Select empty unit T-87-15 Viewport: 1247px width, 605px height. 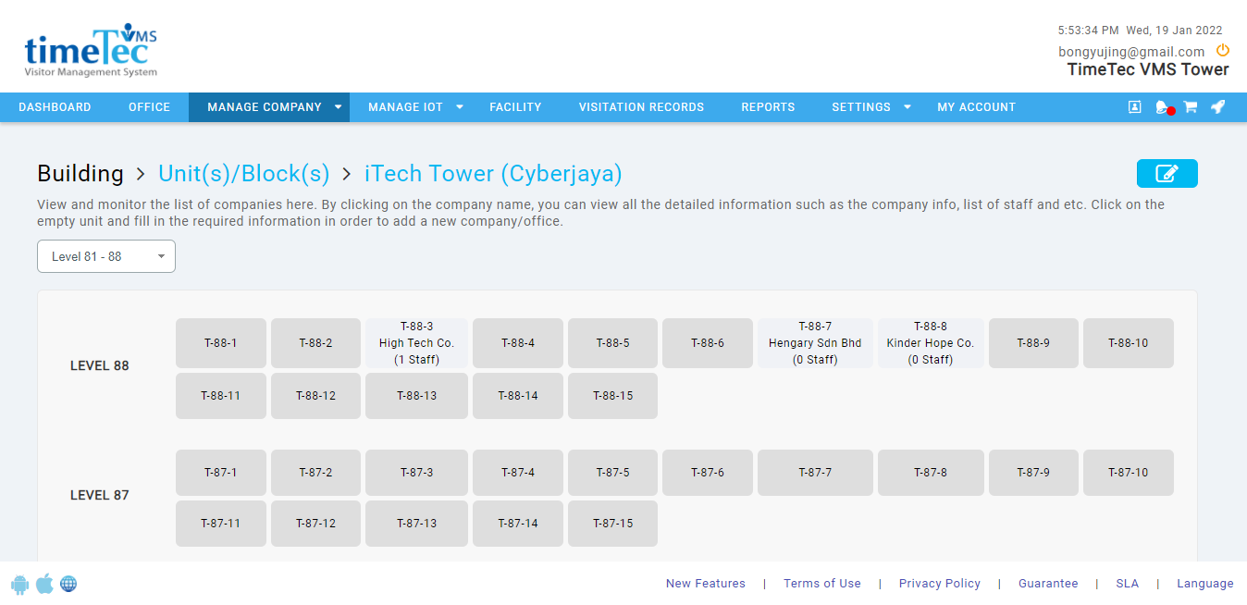pyautogui.click(x=612, y=524)
